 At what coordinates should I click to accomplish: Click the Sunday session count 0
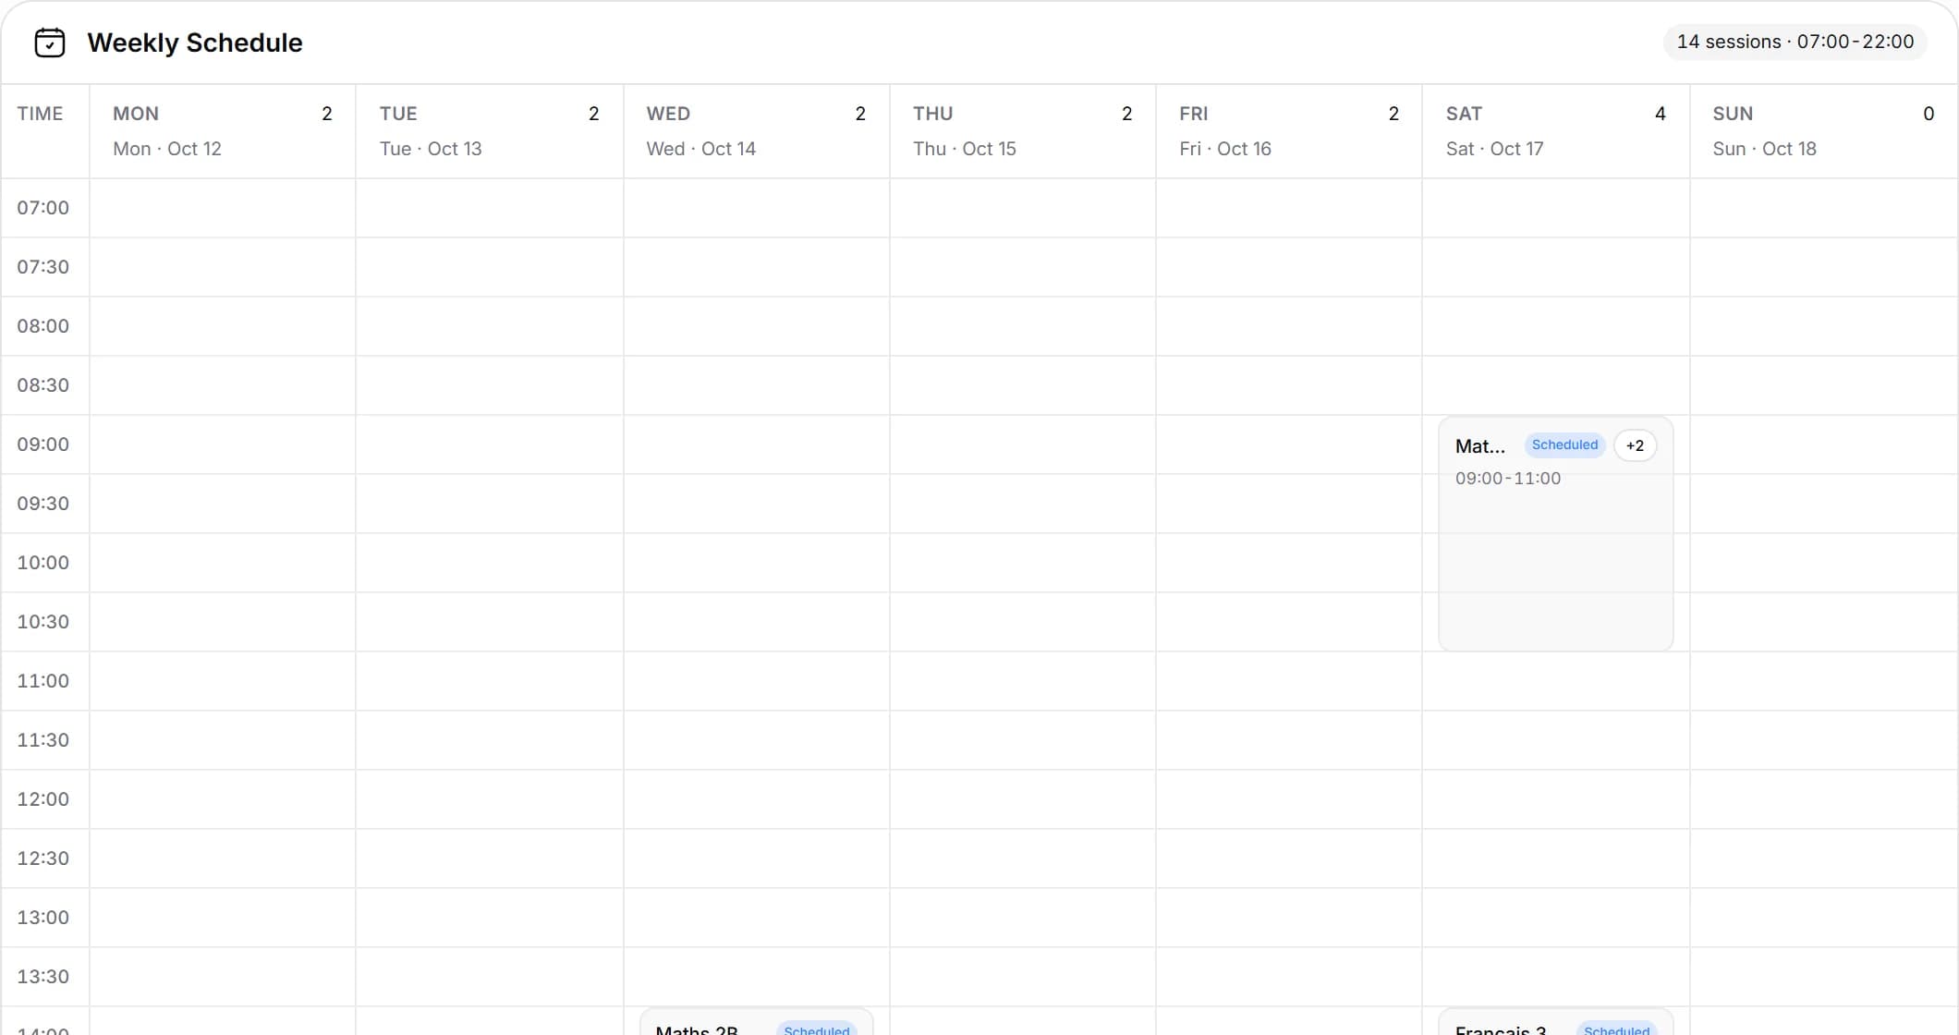click(1929, 114)
